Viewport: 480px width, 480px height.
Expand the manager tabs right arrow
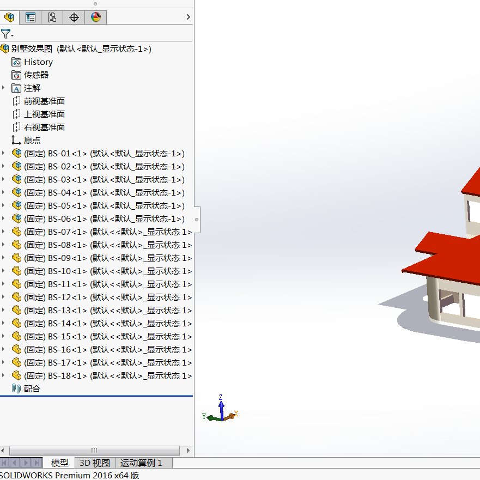click(189, 17)
